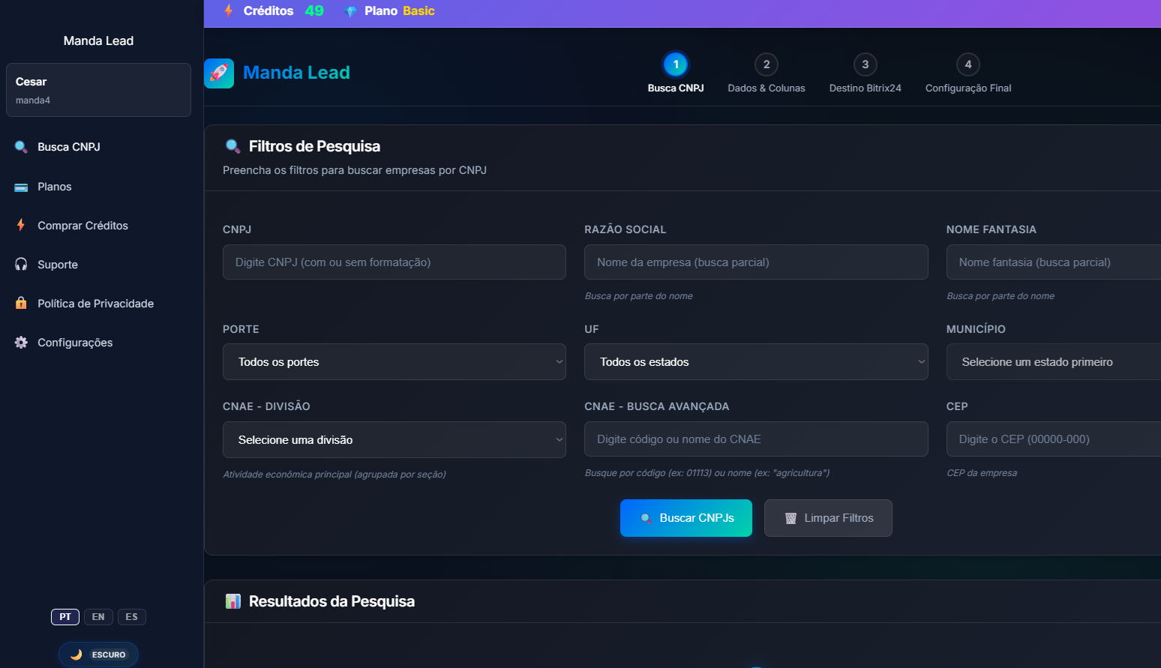
Task: Switch language to ES
Action: tap(132, 617)
